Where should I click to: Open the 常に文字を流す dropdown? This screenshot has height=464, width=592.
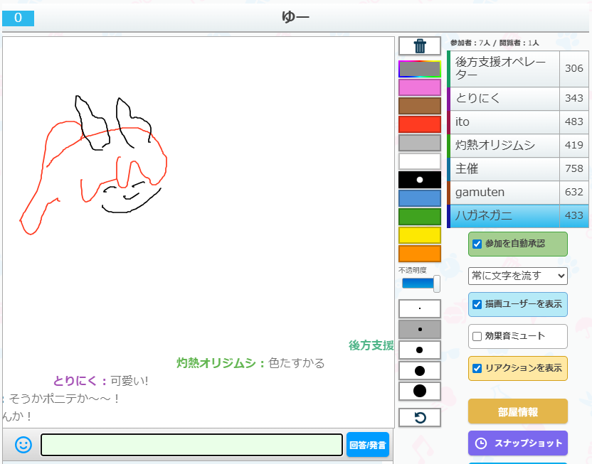click(517, 276)
